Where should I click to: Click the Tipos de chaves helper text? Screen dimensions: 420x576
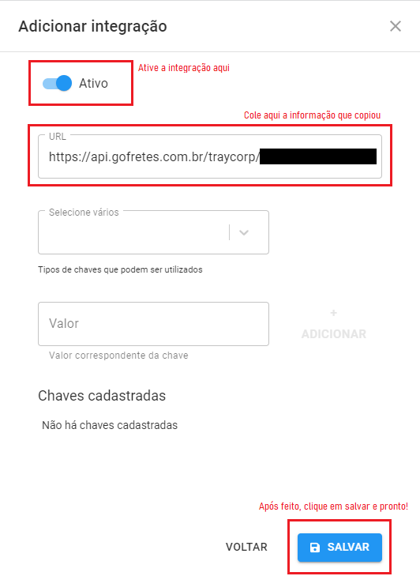pyautogui.click(x=120, y=269)
